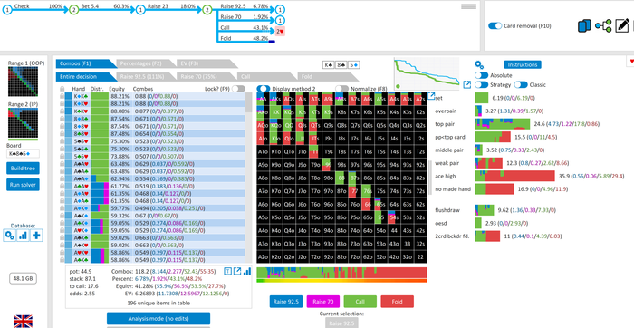Open Database settings gears icon
Screen dimensions: 634x328
(x=9, y=235)
